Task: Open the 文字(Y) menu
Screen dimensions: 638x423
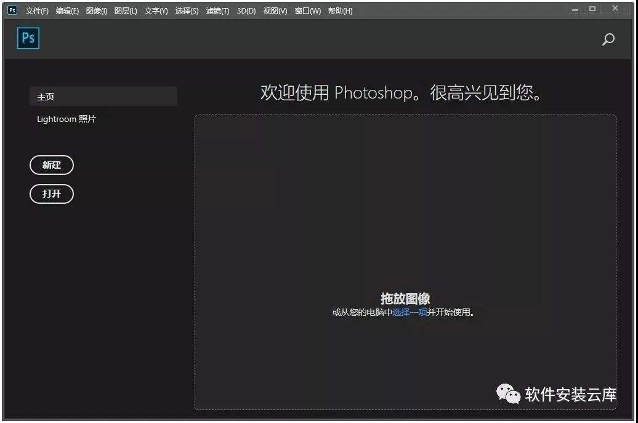Action: (156, 11)
